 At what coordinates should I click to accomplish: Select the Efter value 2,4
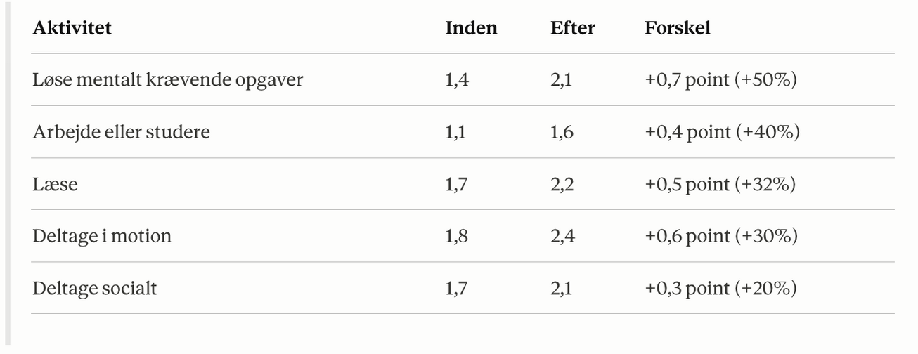point(562,236)
